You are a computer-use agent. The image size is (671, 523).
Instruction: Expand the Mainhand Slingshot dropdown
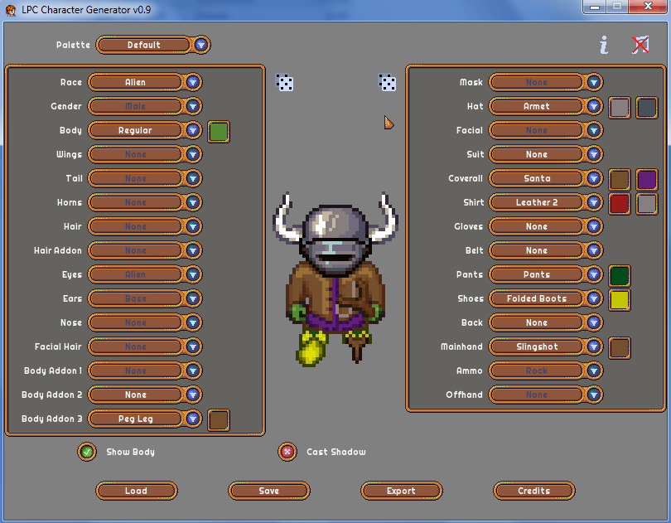pos(594,346)
